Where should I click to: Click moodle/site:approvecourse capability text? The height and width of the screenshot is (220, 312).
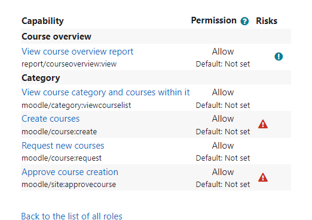click(x=69, y=185)
